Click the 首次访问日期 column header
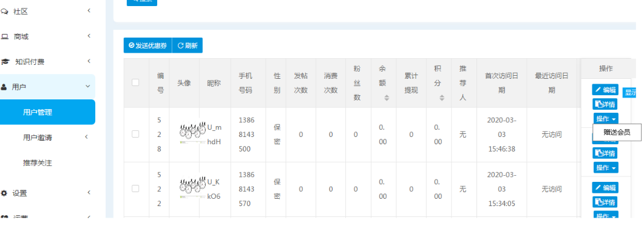The height and width of the screenshot is (237, 644). [501, 83]
